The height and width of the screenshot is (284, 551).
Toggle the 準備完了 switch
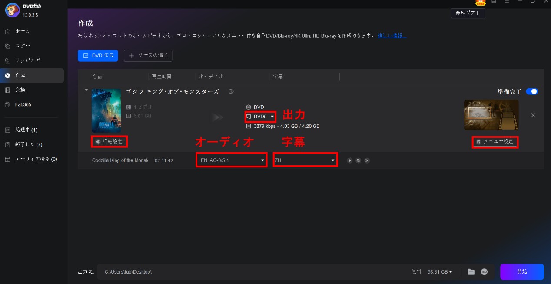pos(532,91)
